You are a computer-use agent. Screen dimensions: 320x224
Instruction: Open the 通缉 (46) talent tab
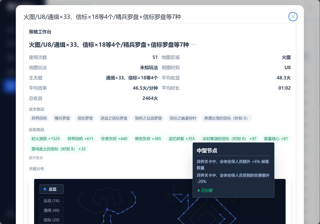pyautogui.click(x=52, y=210)
